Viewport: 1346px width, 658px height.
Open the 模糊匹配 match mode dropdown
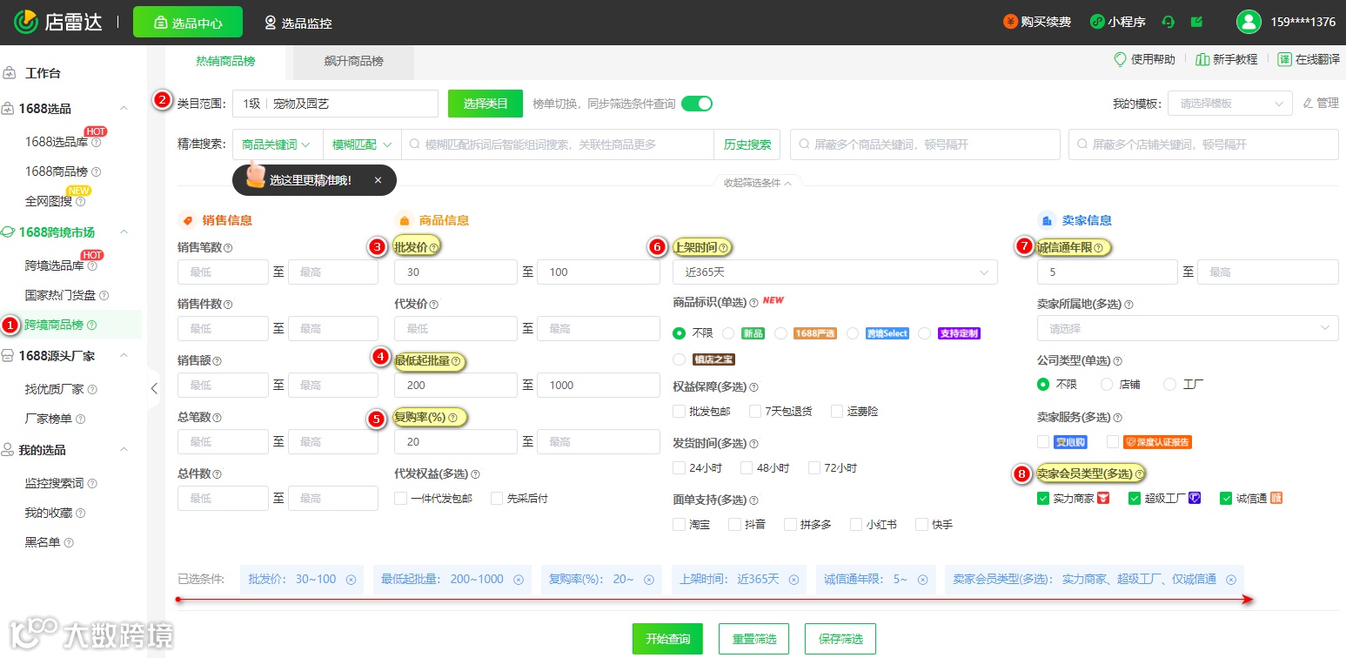362,144
